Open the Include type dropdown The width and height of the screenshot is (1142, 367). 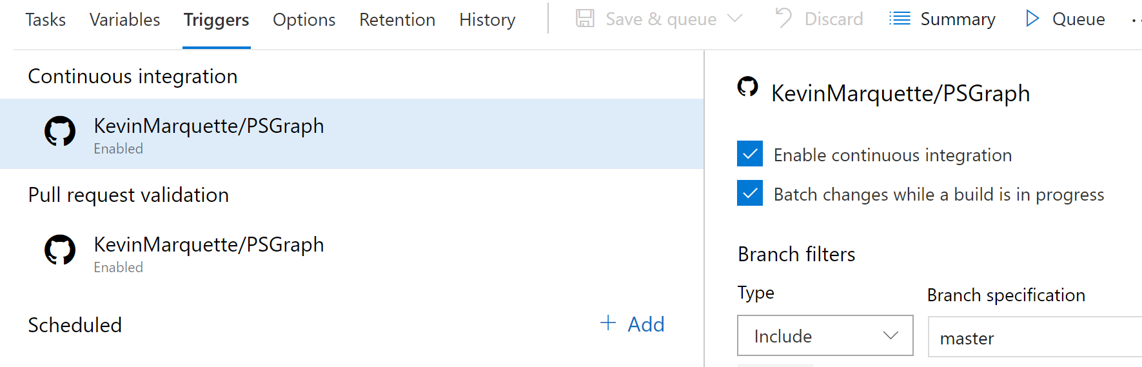pyautogui.click(x=825, y=335)
